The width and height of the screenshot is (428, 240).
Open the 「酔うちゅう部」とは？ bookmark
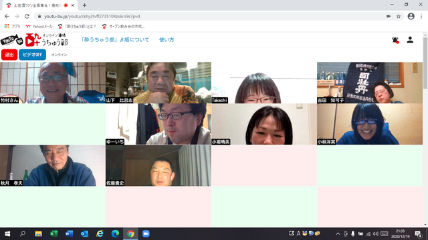pos(77,27)
